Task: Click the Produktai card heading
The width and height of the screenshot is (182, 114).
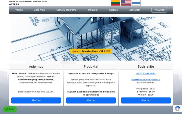Action: tap(91, 67)
